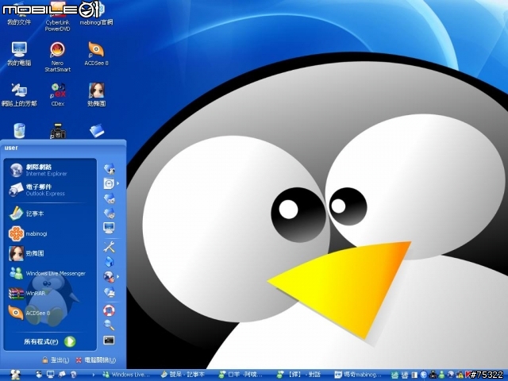The width and height of the screenshot is (508, 381).
Task: Select the Recycle Bin desktop icon
Action: click(19, 130)
